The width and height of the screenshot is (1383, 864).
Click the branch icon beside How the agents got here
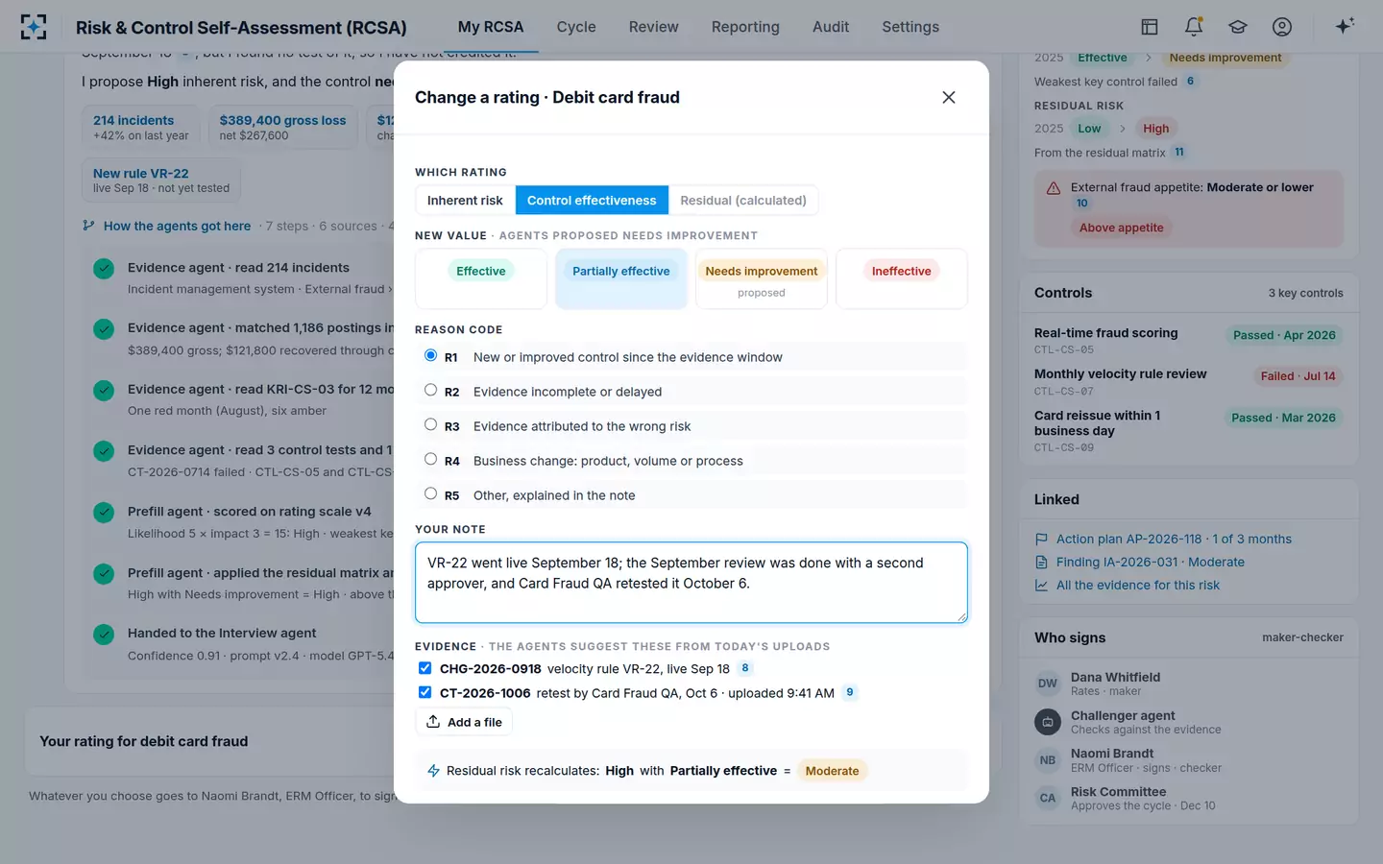coord(88,226)
